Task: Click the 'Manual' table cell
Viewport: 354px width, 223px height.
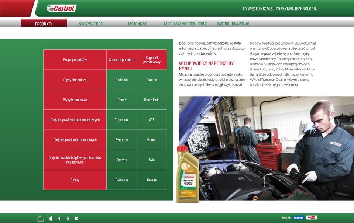Action: pyautogui.click(x=152, y=140)
